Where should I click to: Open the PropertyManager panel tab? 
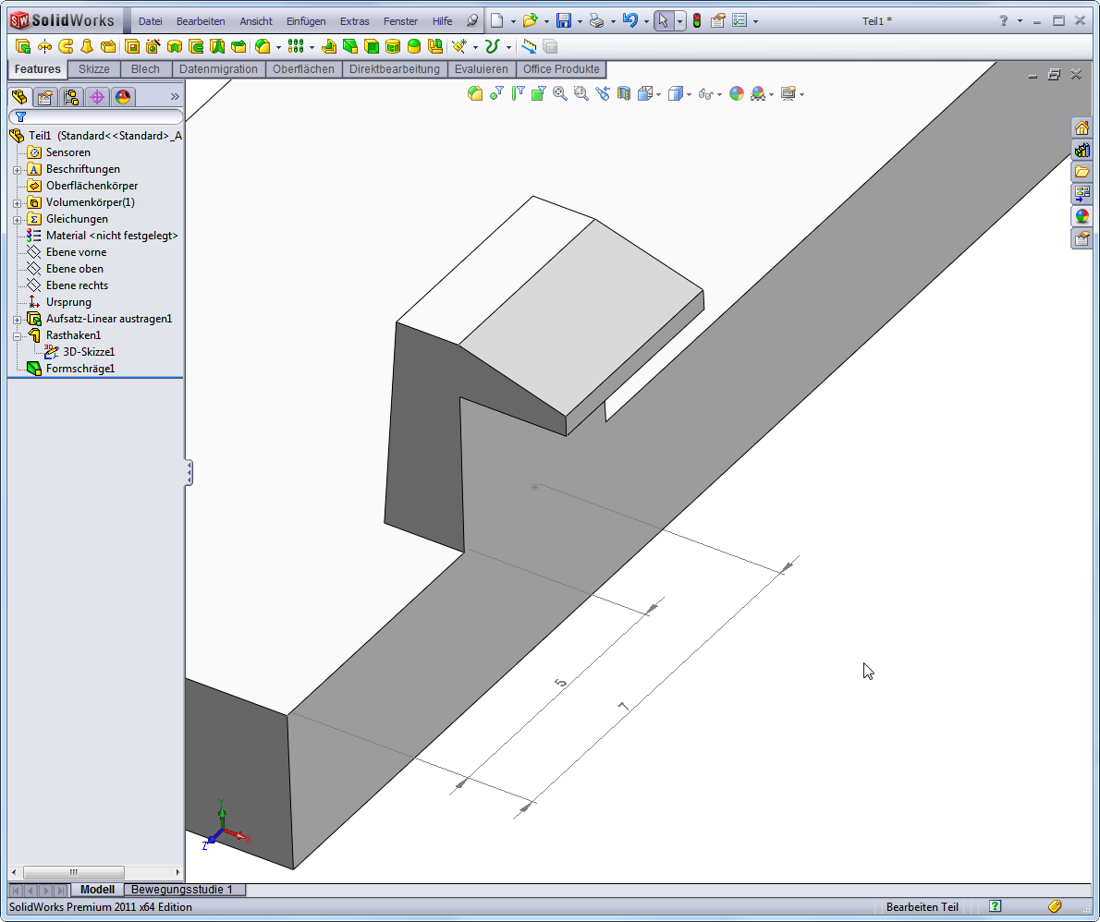tap(44, 96)
